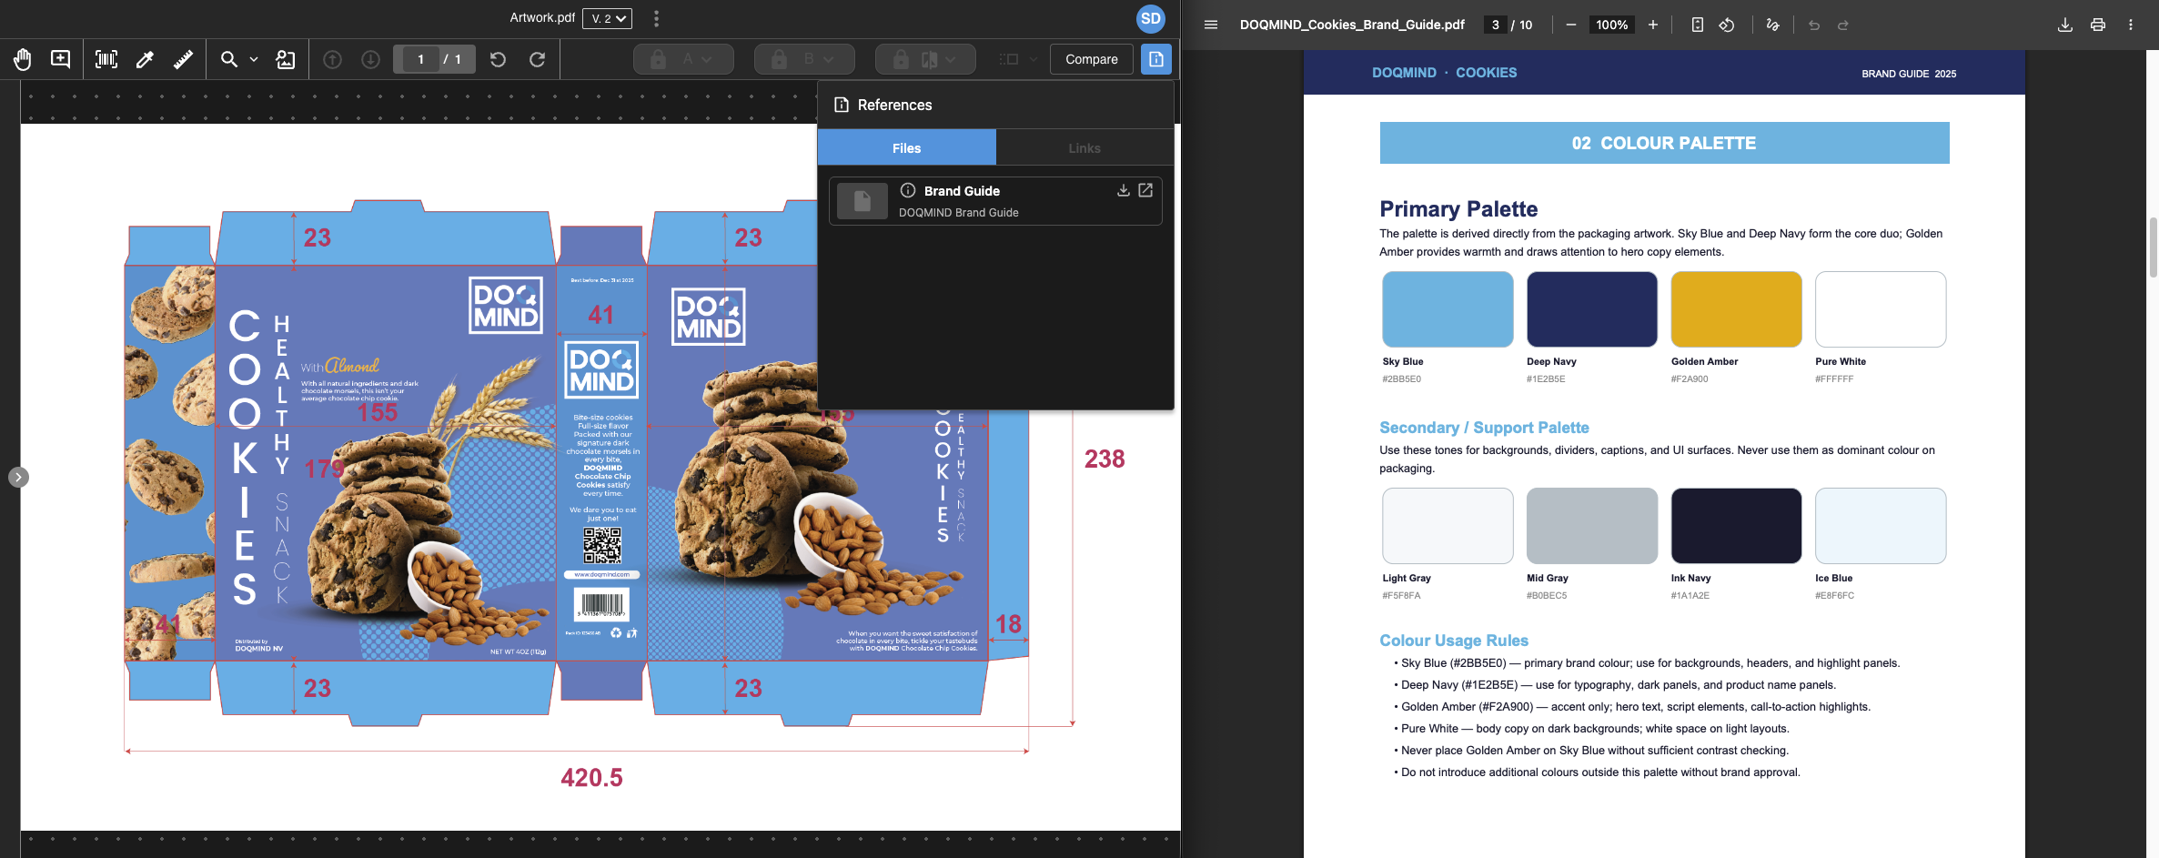Select the Files tab
This screenshot has width=2159, height=858.
click(906, 147)
